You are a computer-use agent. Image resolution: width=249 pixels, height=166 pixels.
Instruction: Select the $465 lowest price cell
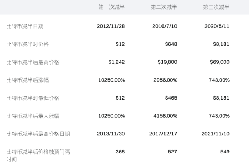click(171, 98)
